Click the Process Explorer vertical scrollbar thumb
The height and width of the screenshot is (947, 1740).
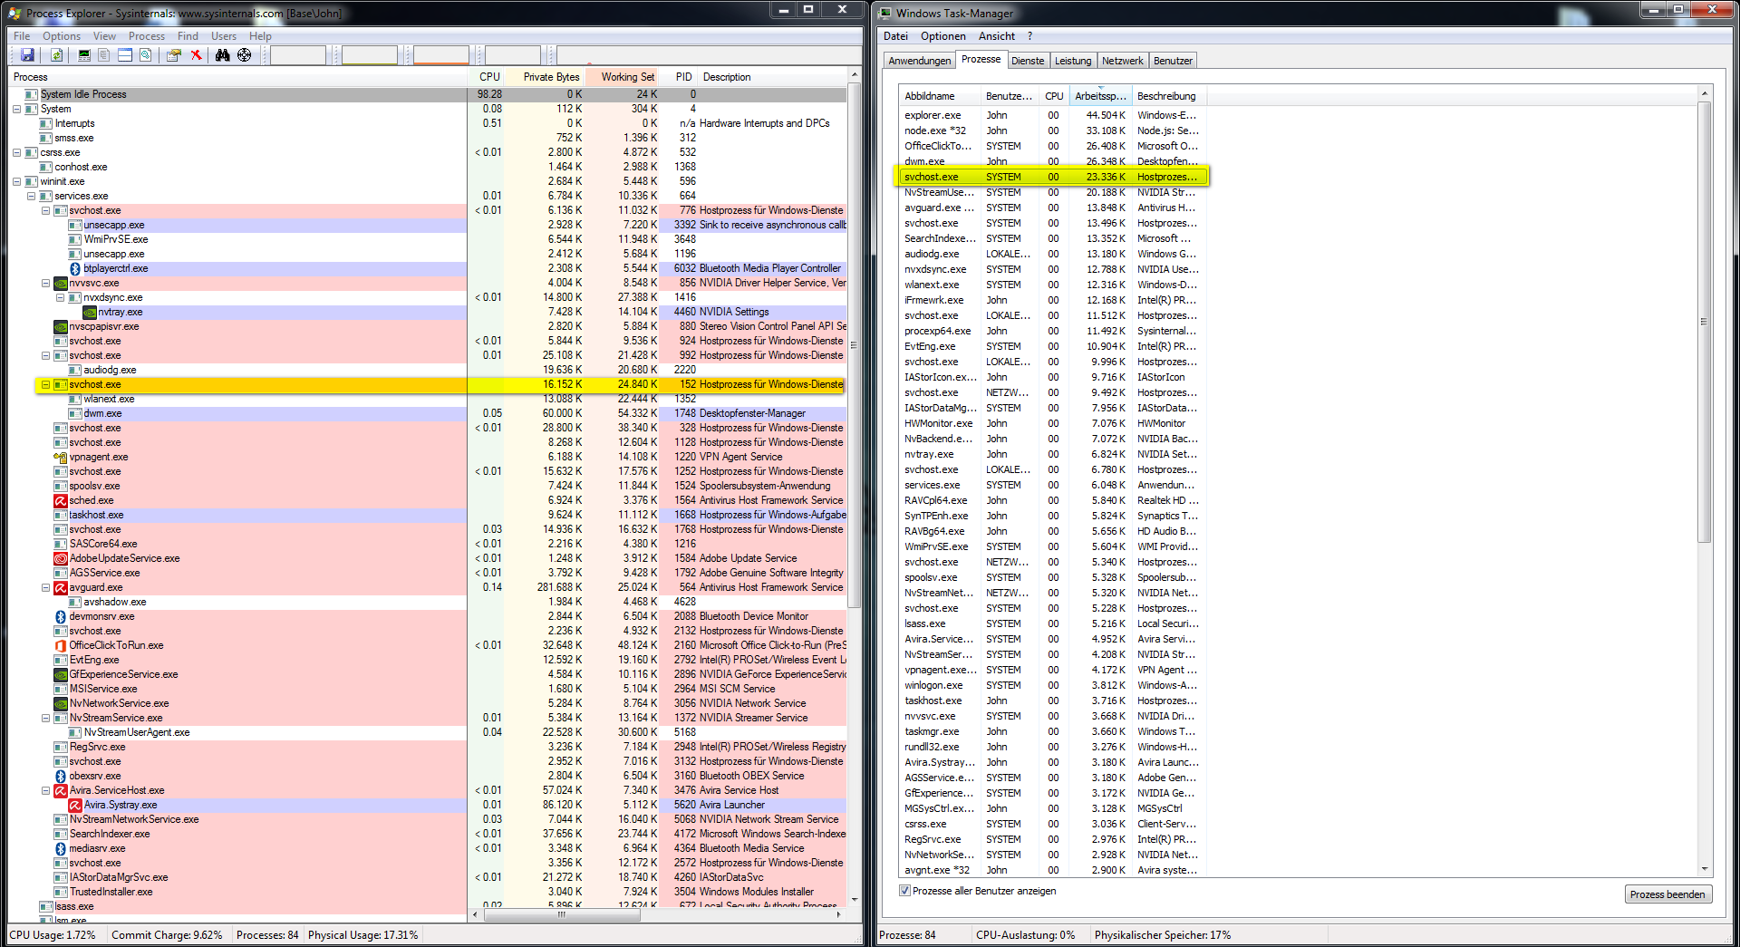pyautogui.click(x=853, y=344)
